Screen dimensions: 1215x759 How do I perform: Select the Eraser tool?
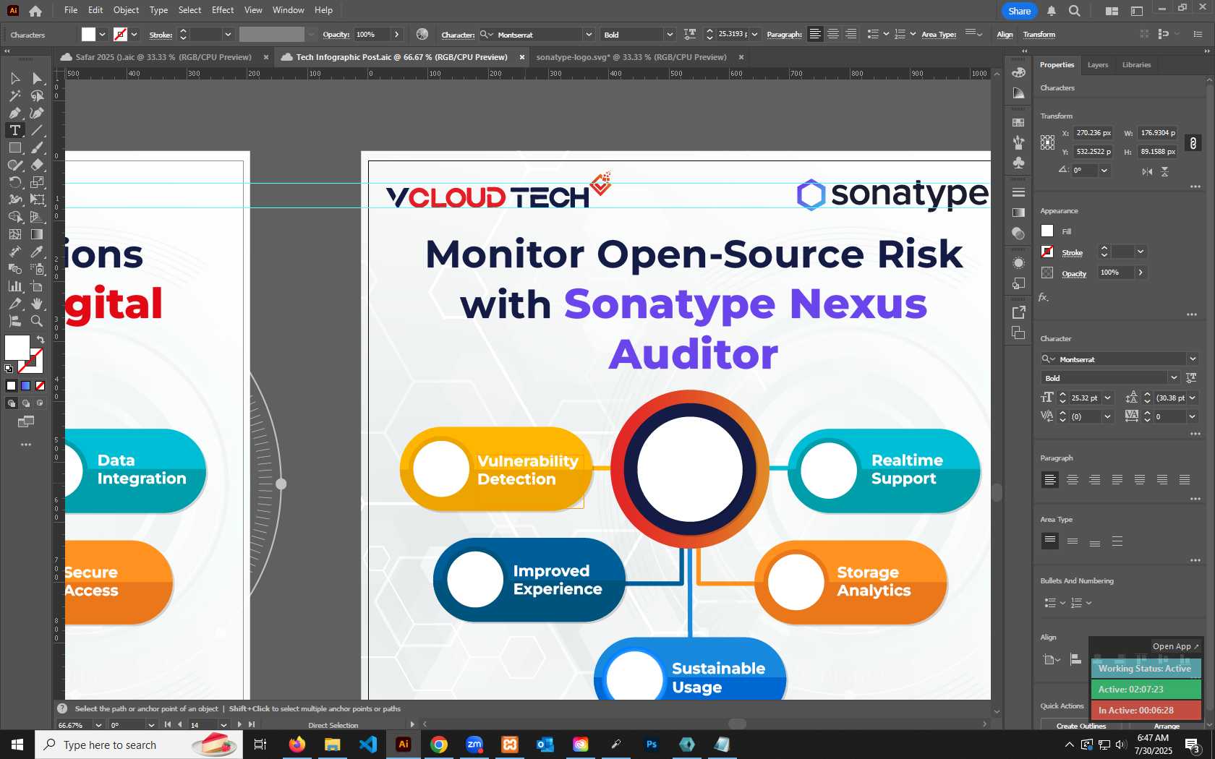pos(37,165)
